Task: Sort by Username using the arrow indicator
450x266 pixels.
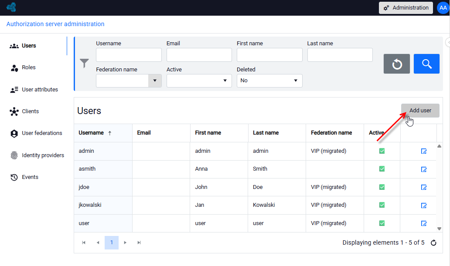Action: [109, 133]
